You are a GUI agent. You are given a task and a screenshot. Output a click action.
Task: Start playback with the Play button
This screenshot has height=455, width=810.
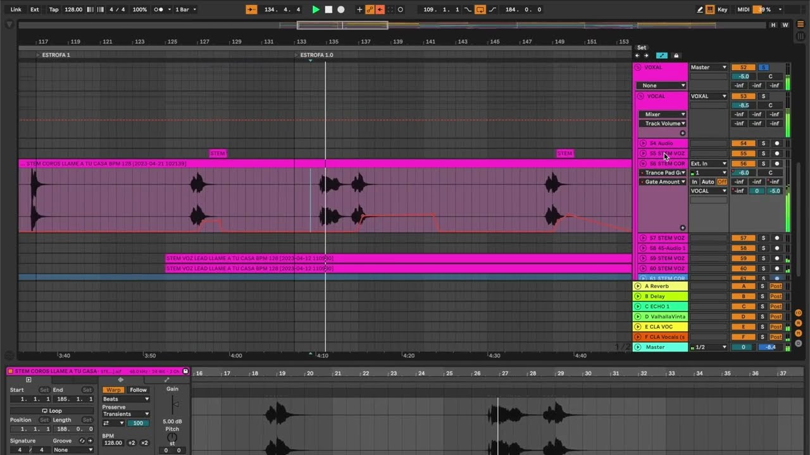tap(316, 9)
